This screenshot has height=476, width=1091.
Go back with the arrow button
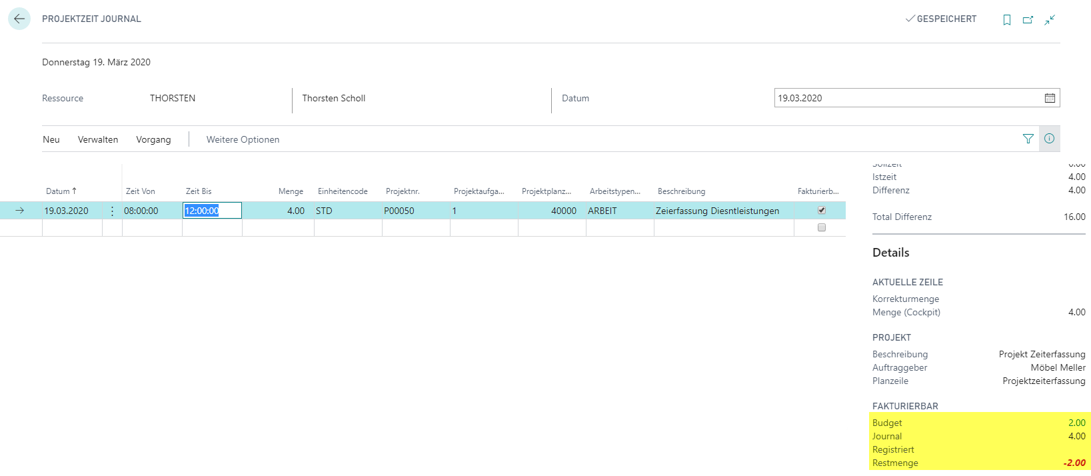(x=19, y=19)
